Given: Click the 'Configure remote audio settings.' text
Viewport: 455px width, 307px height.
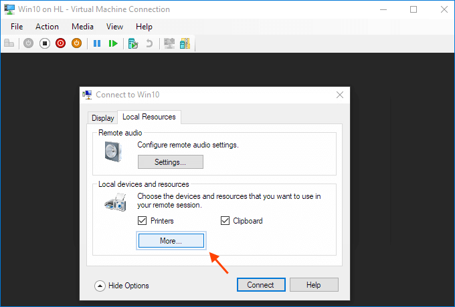Looking at the screenshot, I should (188, 145).
